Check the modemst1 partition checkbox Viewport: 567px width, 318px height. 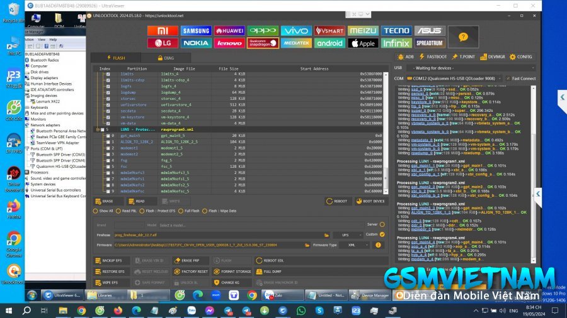coord(108,148)
